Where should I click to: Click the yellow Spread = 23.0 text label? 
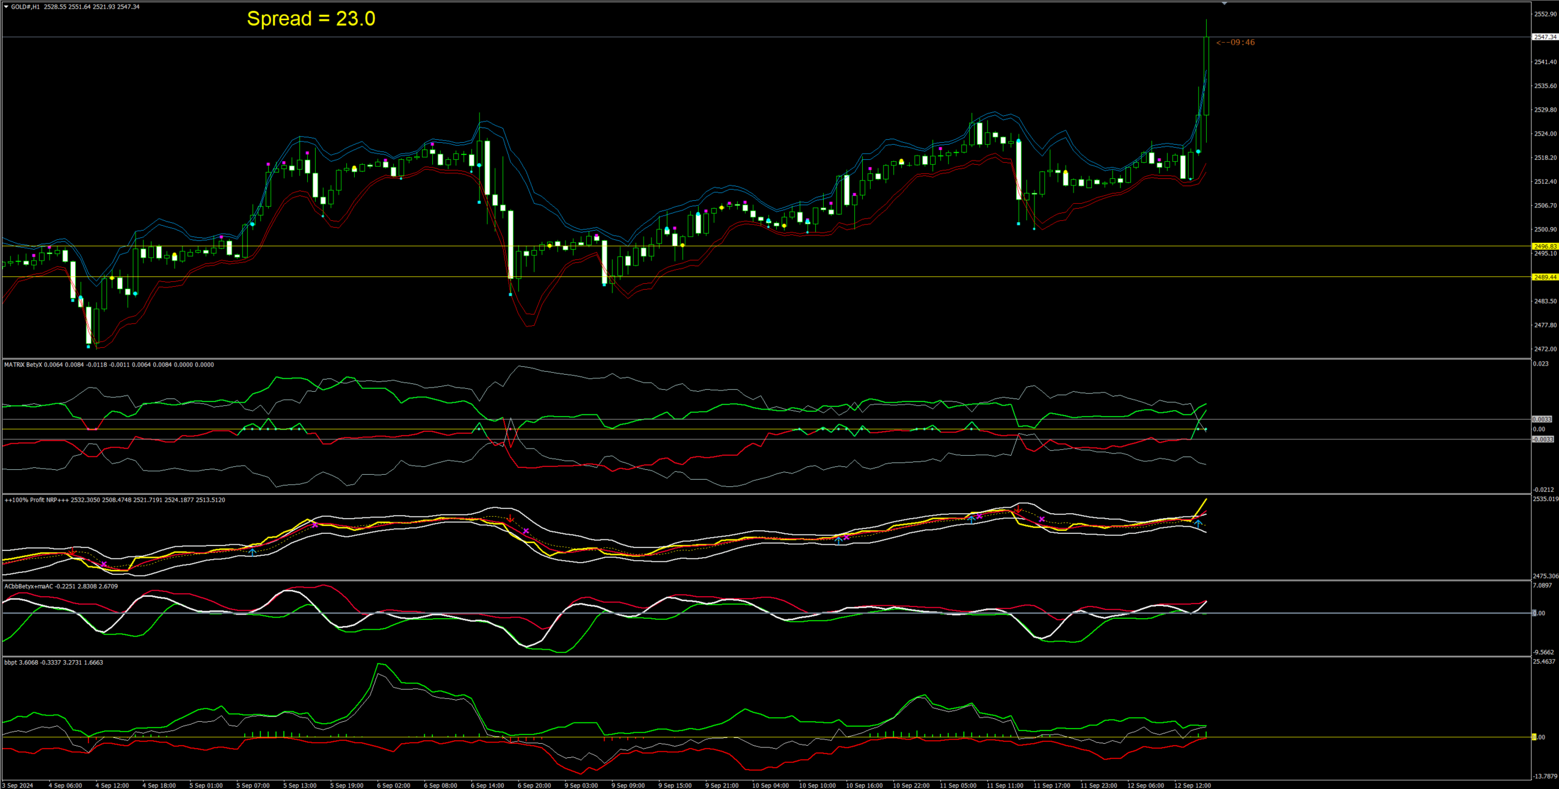point(311,19)
